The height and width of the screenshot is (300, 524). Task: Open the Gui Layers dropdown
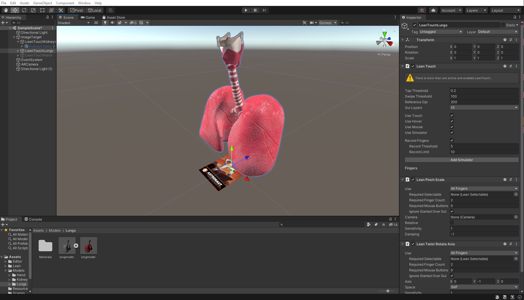point(484,108)
